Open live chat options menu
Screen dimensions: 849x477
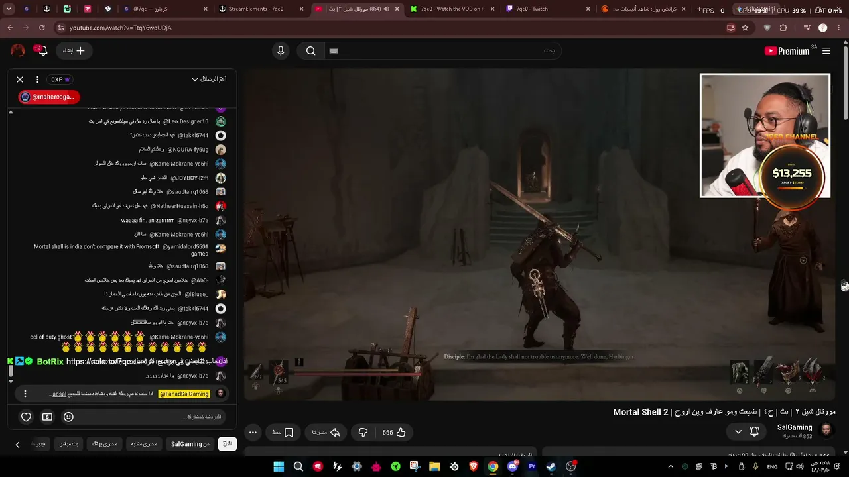tap(37, 79)
